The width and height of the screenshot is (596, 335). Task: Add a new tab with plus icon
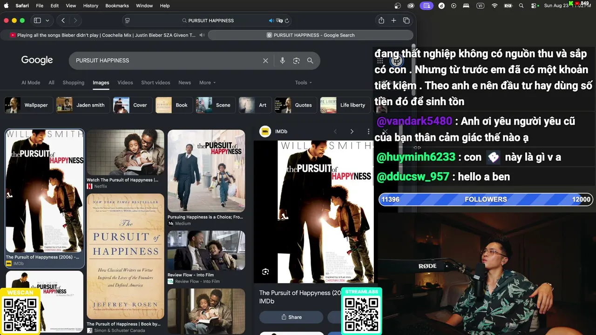[x=393, y=20]
